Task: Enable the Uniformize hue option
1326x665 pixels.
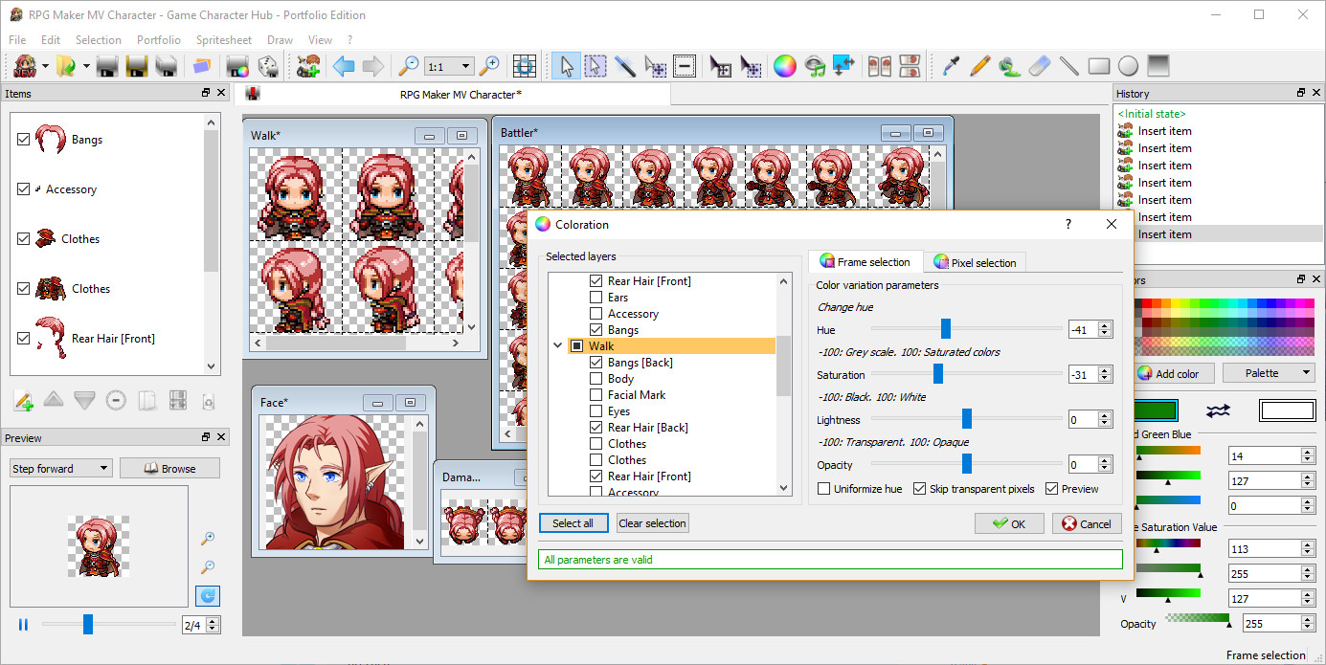Action: pos(822,488)
